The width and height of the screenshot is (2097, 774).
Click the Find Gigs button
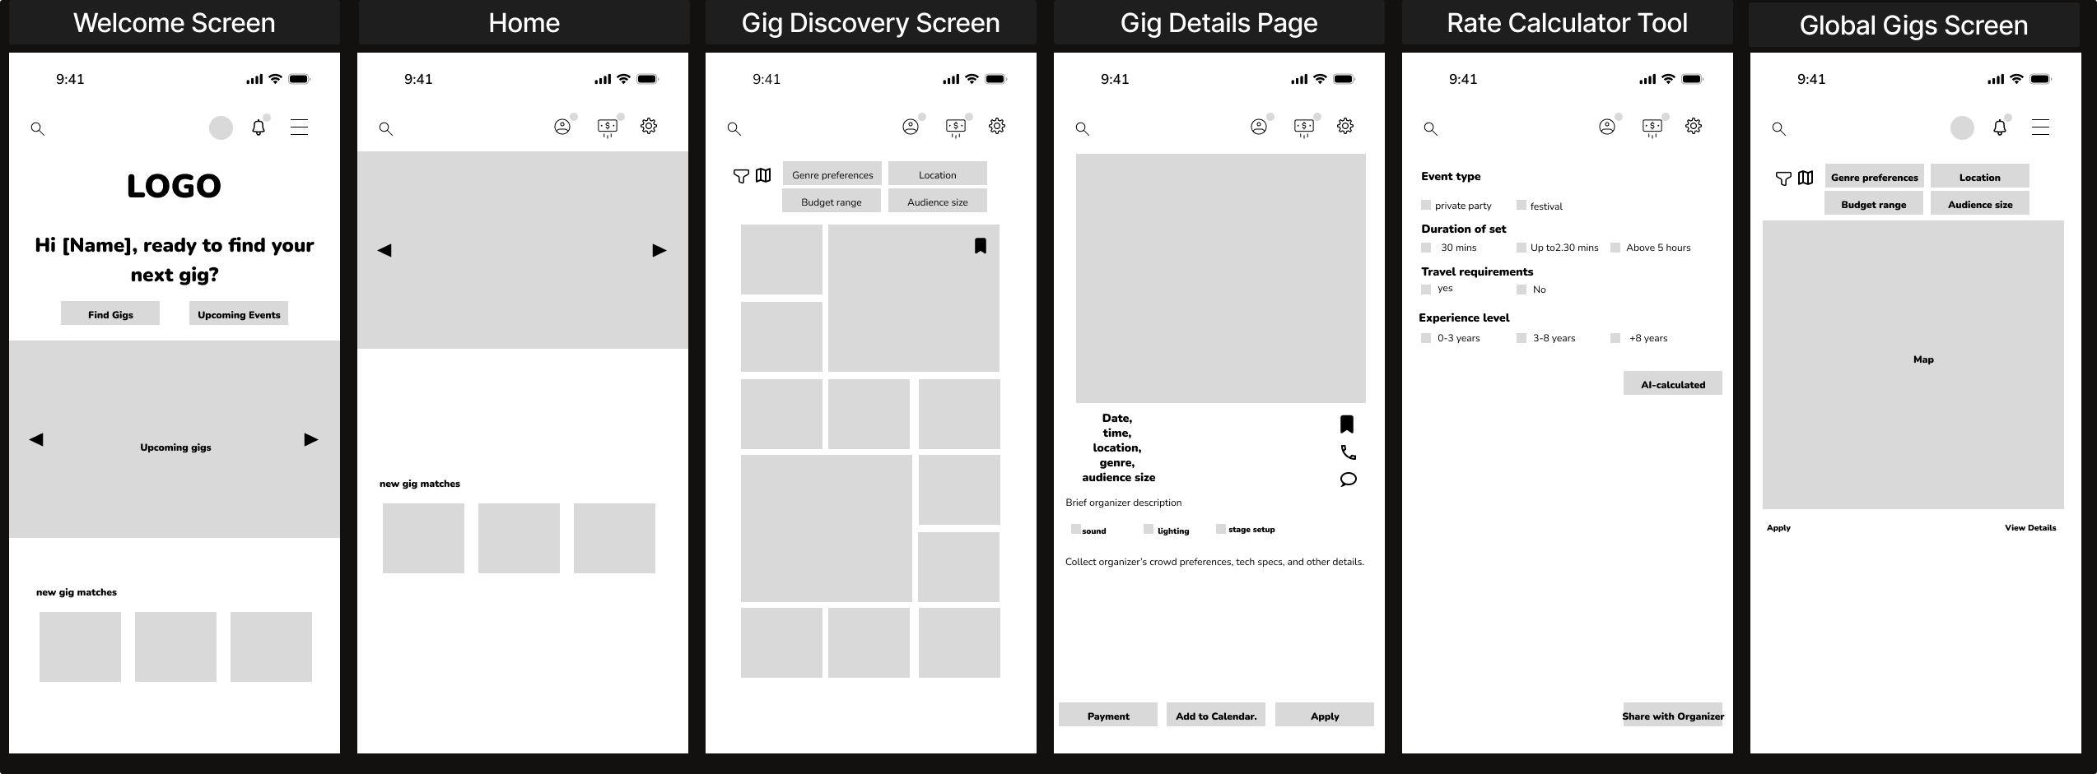click(x=110, y=313)
